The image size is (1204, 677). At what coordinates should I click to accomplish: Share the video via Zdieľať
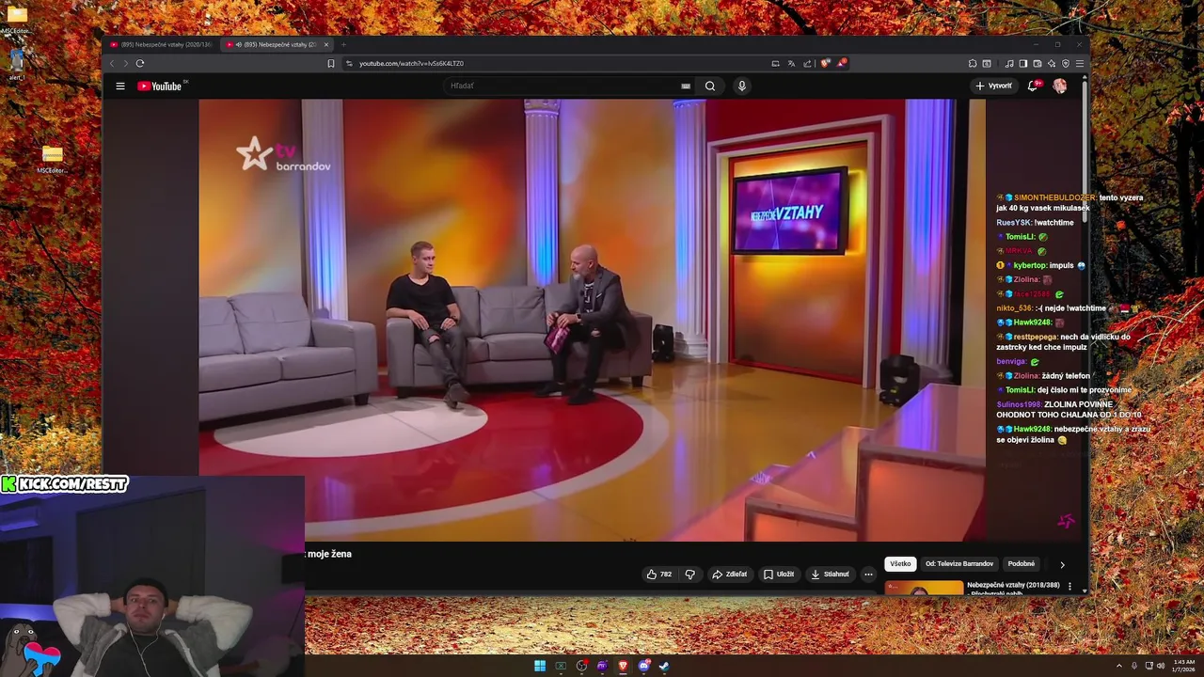point(730,574)
